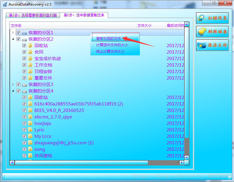Click scroll down arrow of file list
Viewport: 234px width, 182px height.
pos(187,158)
